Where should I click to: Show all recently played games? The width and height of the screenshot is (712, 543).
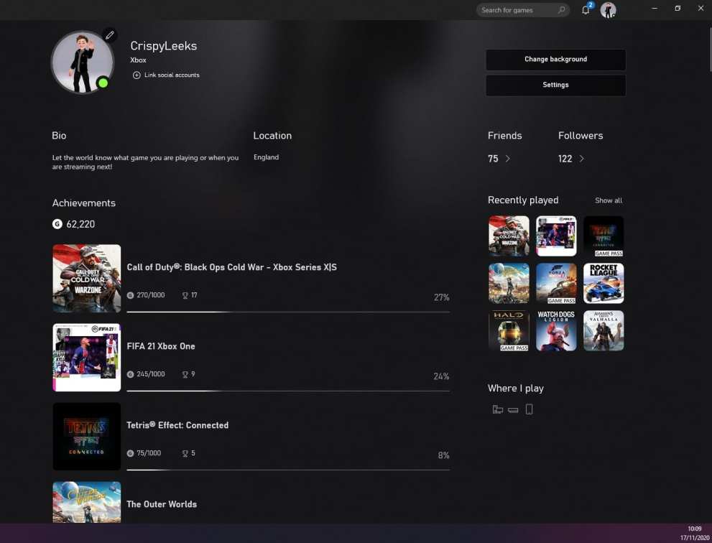(609, 200)
